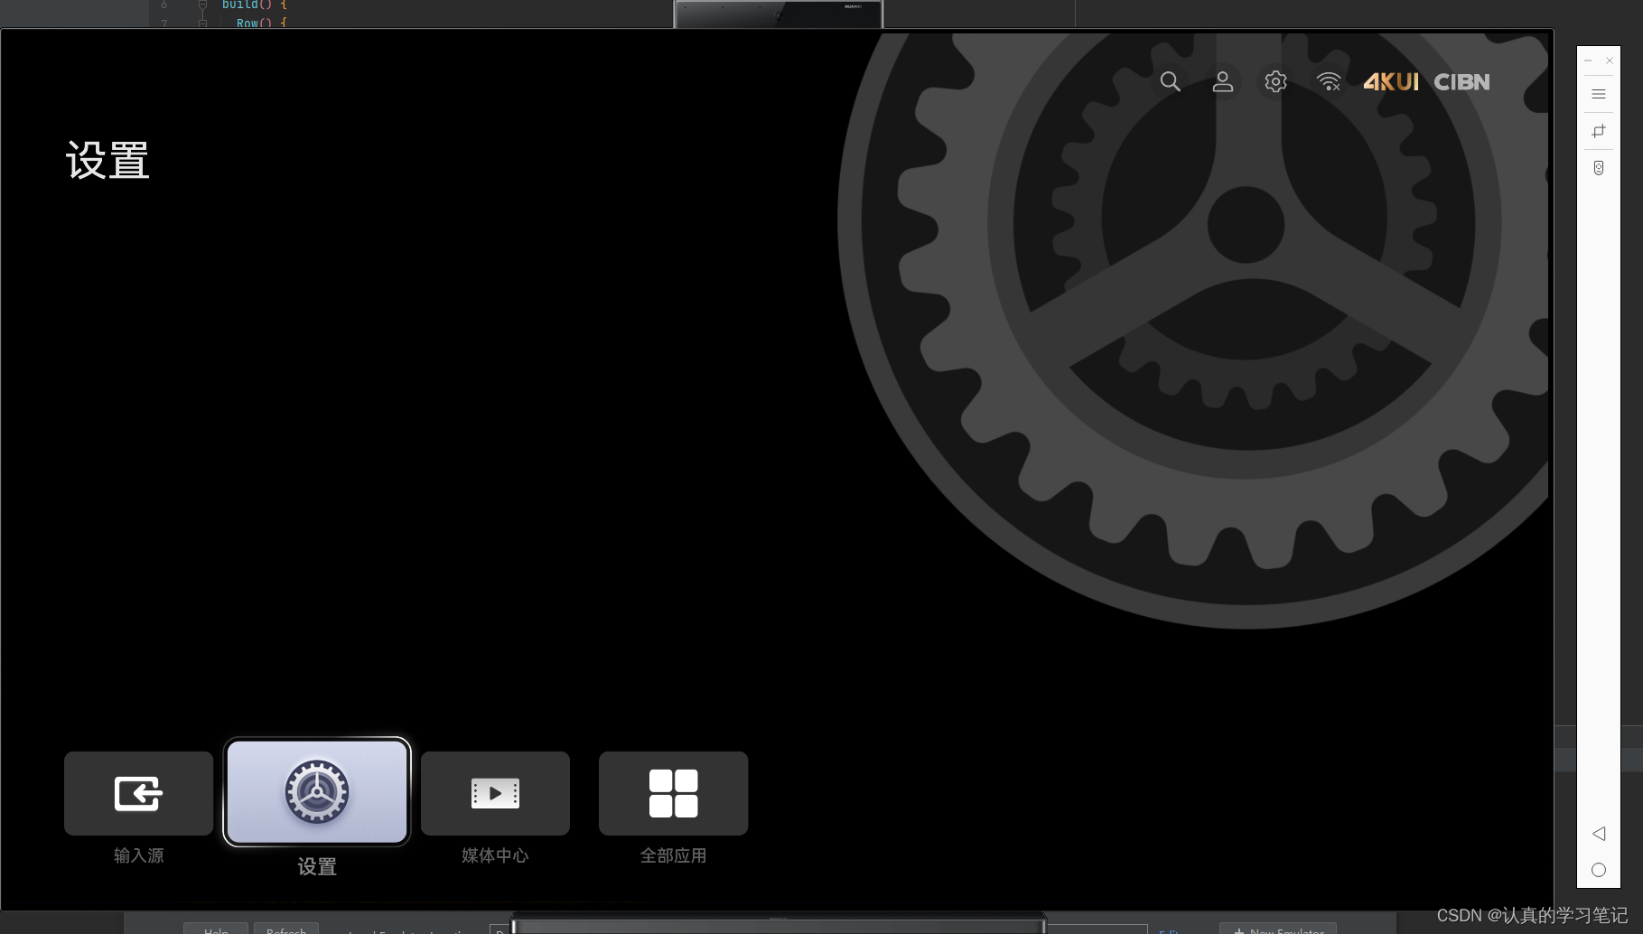Click the 输入源 label text
Screen dimensions: 1643x934
point(138,855)
